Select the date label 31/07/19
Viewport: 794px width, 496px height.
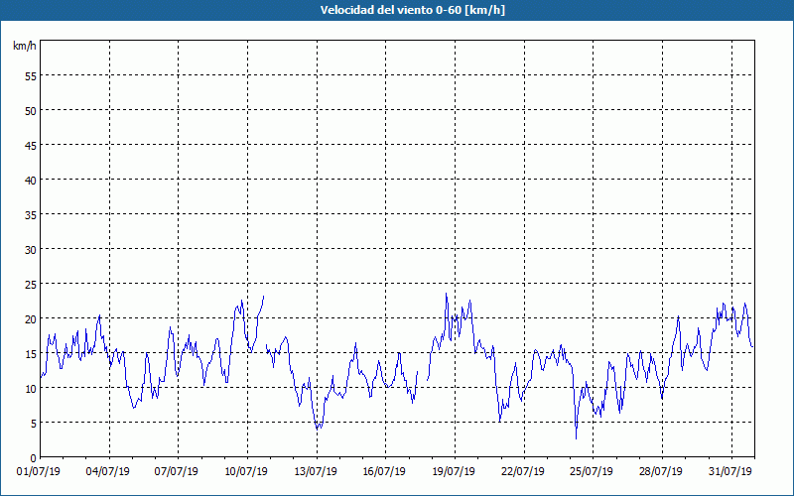click(730, 472)
